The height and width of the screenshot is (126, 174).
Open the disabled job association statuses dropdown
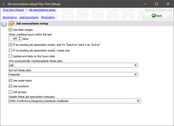138,101
